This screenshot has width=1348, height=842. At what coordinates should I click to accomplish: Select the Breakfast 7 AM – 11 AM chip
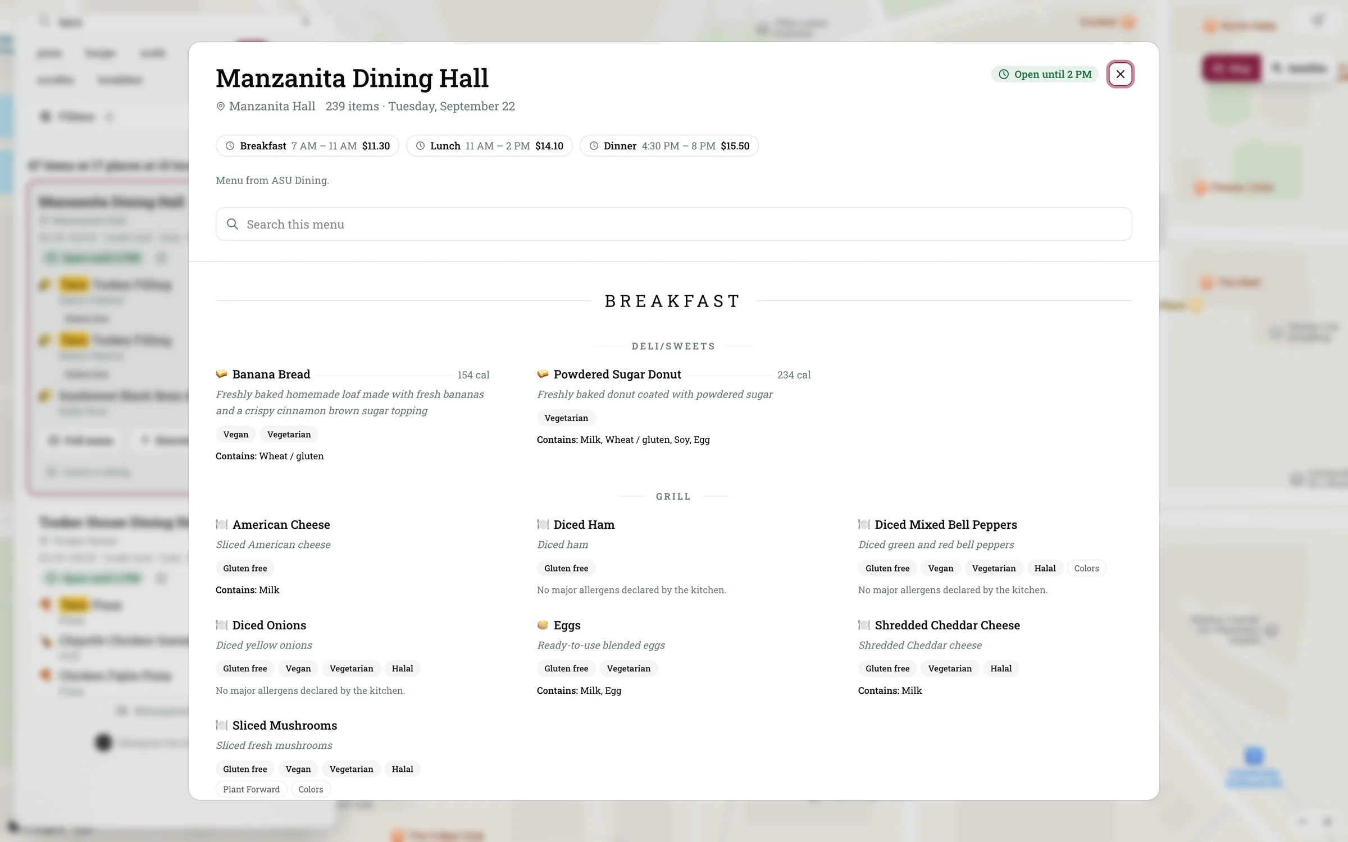point(307,146)
